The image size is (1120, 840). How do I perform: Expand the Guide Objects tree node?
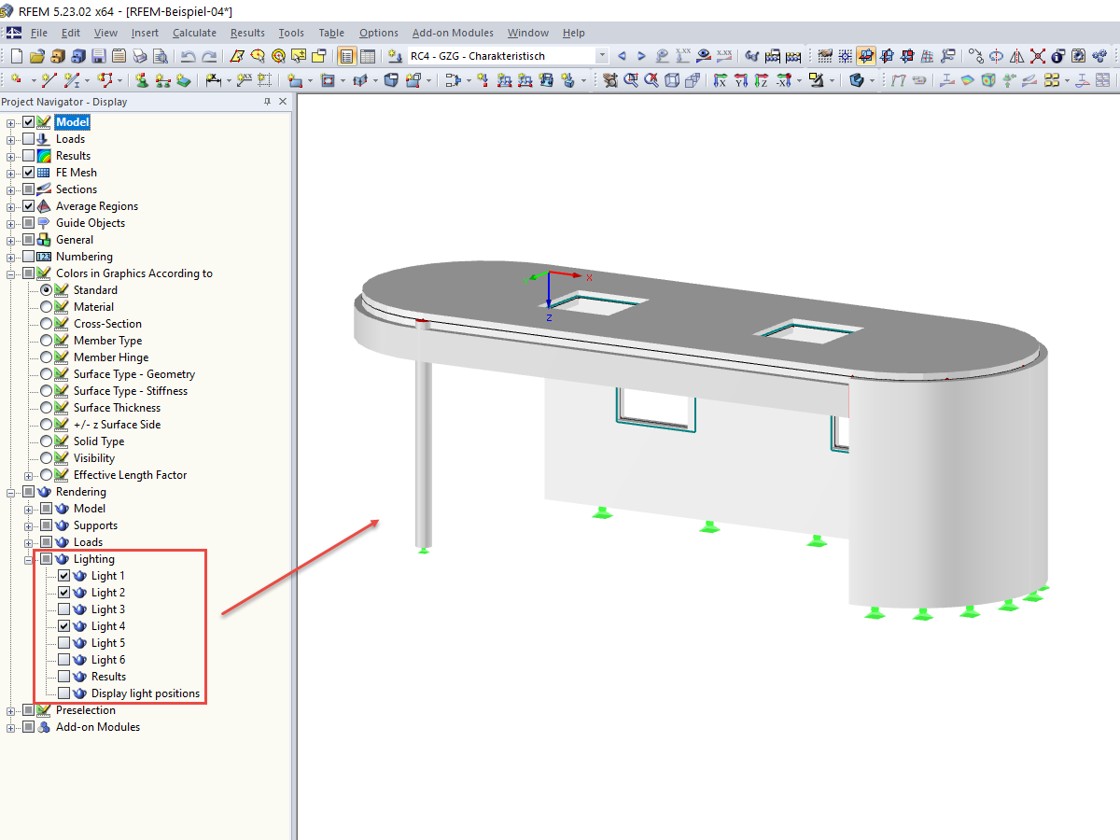(x=11, y=223)
